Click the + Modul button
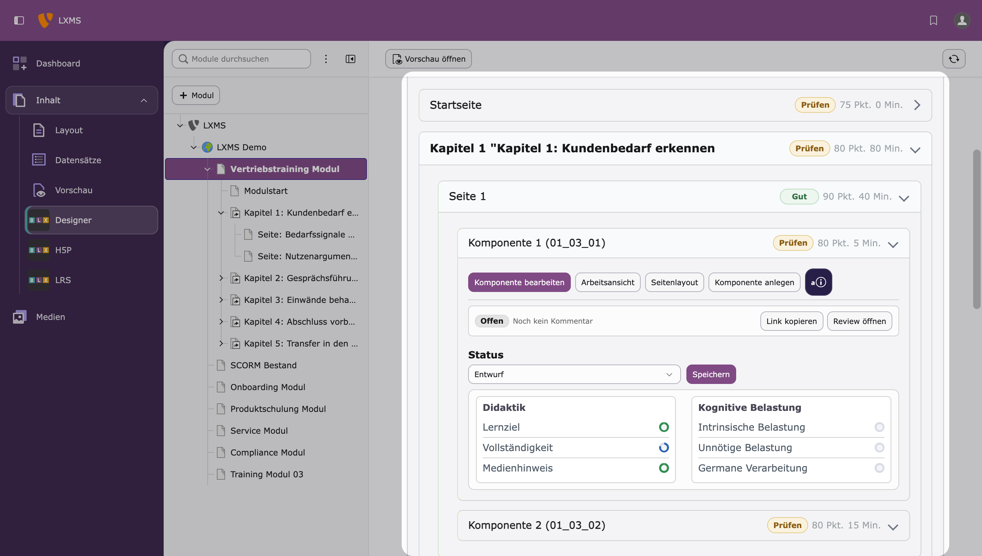Screen dimensions: 982x556 coord(196,95)
